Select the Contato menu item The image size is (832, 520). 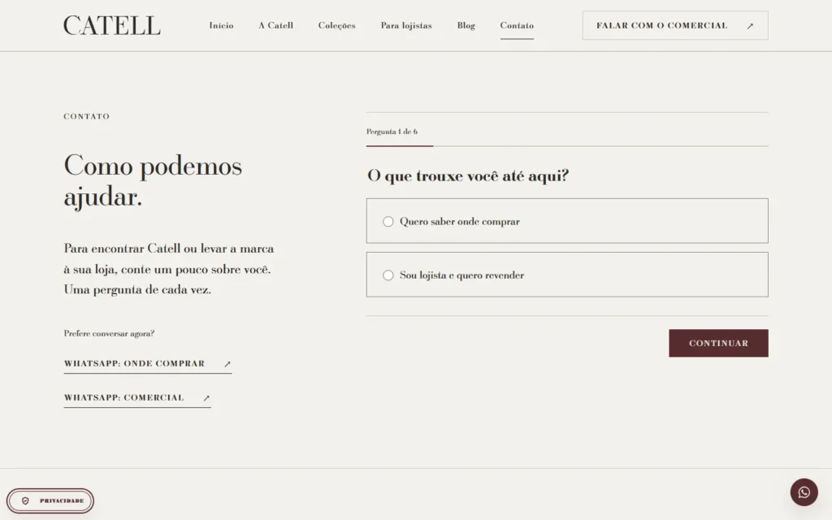tap(517, 25)
